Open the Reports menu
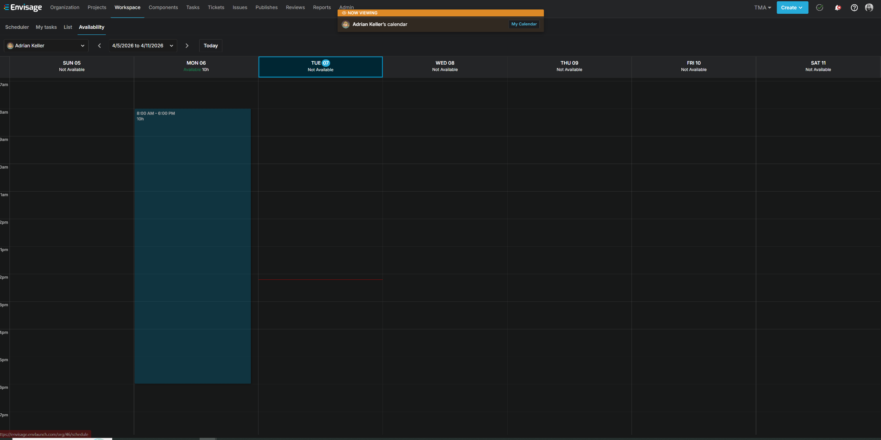Viewport: 881px width, 440px height. (322, 7)
